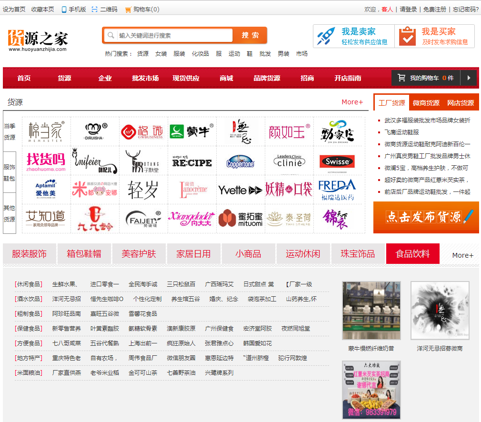481x422 pixels.
Task: Select the 食品饮料 category tab
Action: click(x=412, y=254)
